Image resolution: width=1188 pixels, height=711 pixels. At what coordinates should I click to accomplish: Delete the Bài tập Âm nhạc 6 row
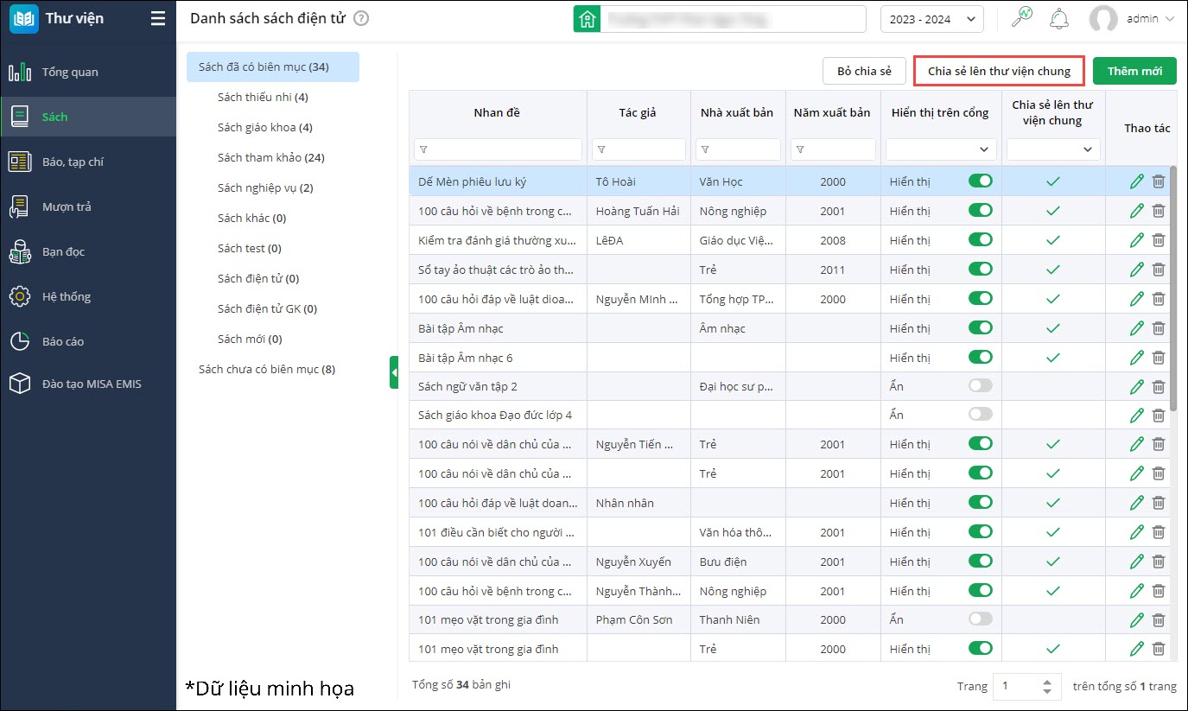1159,358
